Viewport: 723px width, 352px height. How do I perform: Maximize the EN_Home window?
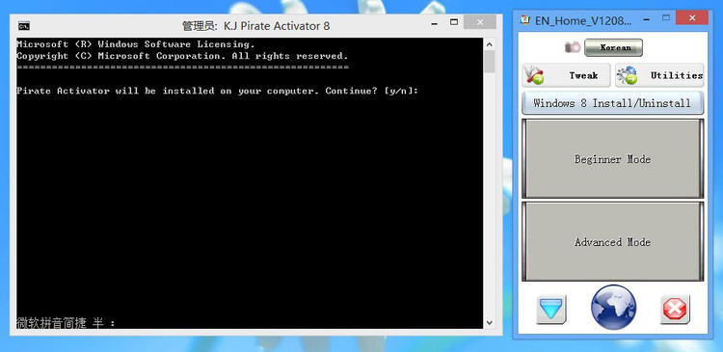point(666,17)
